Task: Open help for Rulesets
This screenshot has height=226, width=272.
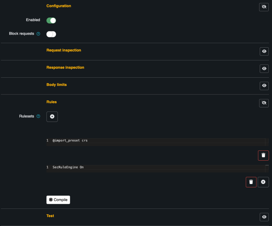Action: 38,116
